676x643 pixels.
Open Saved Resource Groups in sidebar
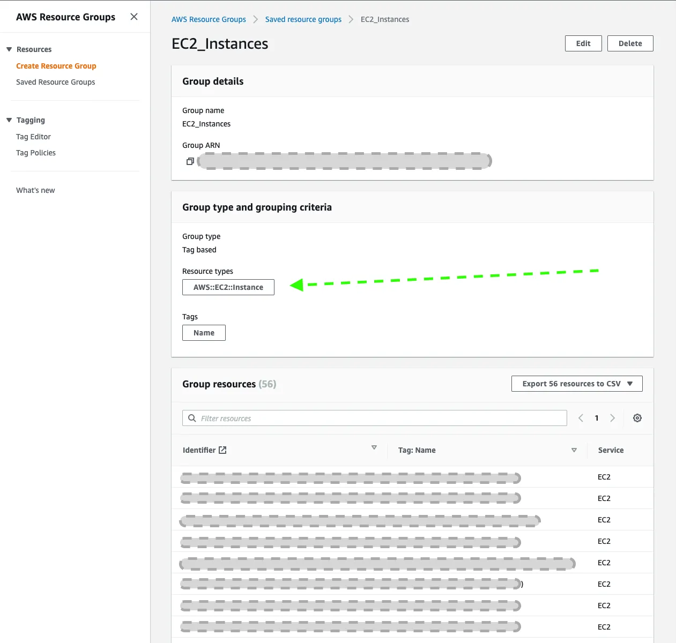pyautogui.click(x=55, y=82)
